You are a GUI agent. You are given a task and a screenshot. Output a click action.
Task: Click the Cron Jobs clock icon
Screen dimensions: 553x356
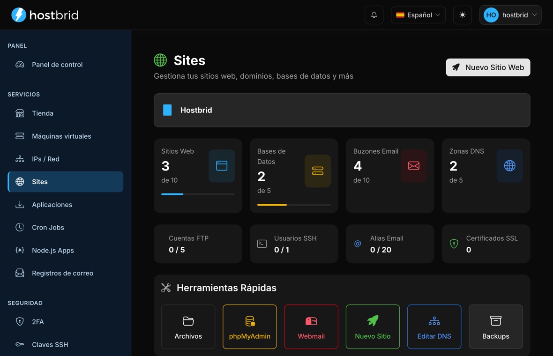click(x=20, y=227)
